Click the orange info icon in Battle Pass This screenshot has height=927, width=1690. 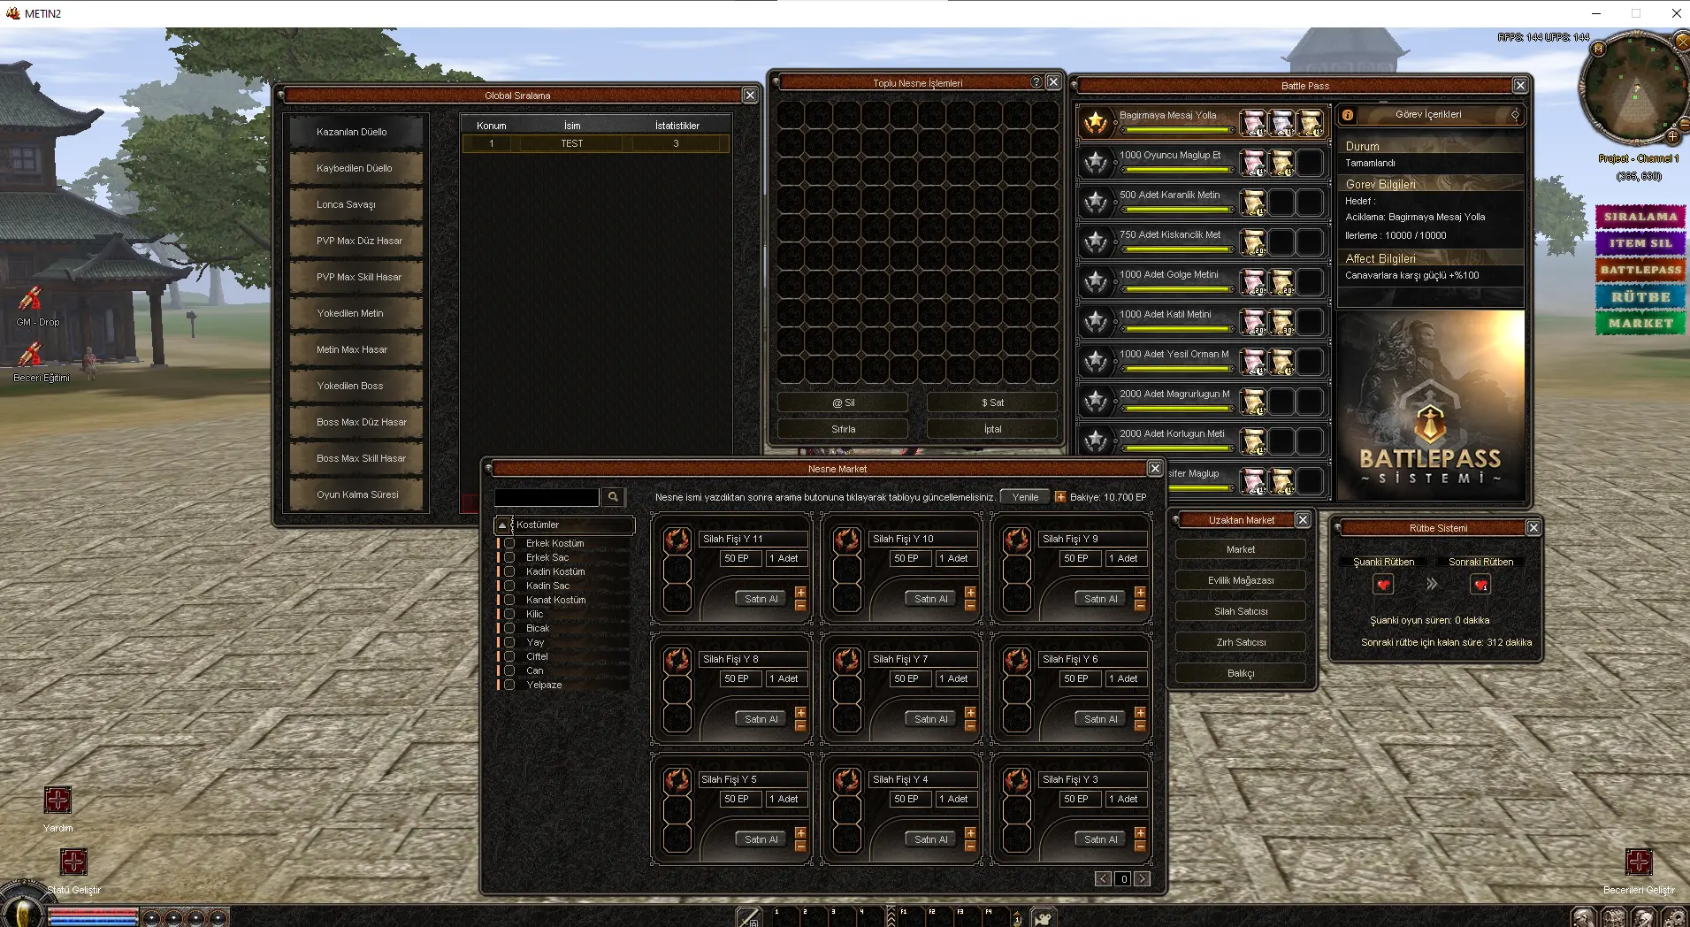(x=1348, y=115)
